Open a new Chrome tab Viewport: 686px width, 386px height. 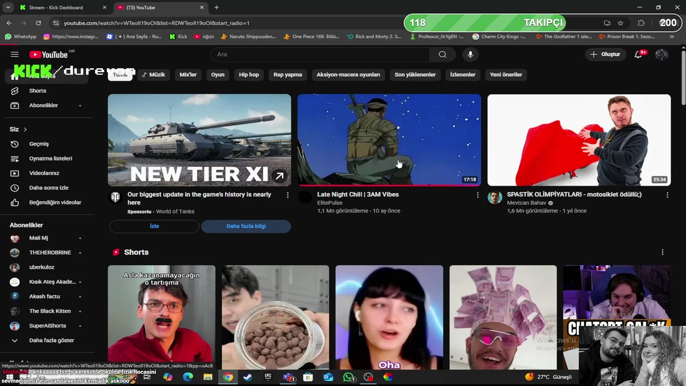(217, 8)
